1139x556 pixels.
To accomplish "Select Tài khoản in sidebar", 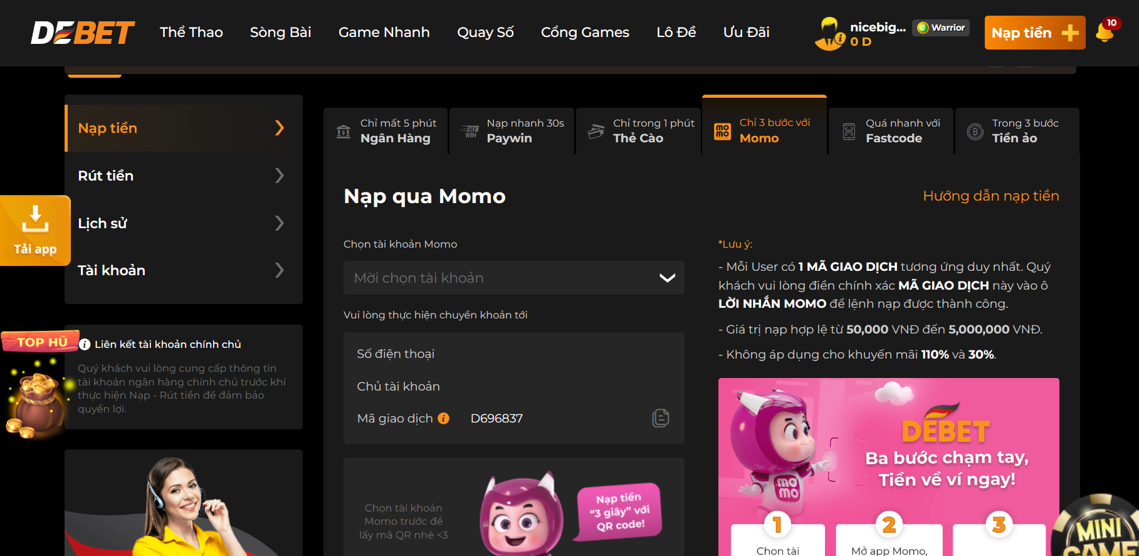I will coord(184,270).
